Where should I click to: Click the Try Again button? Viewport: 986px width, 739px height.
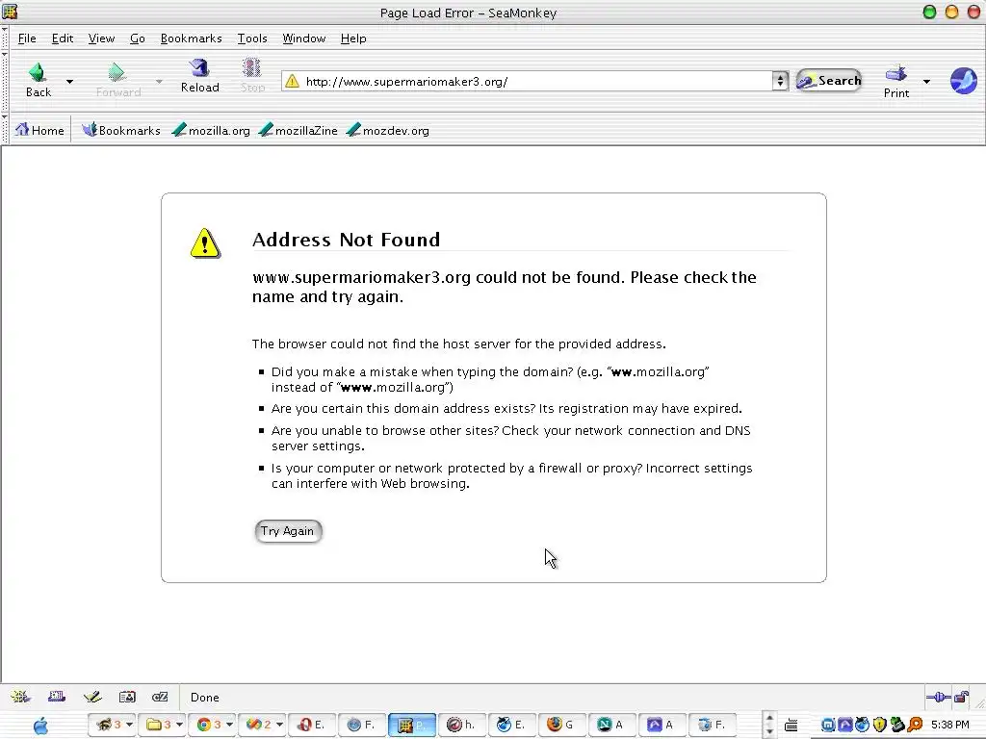pos(288,531)
